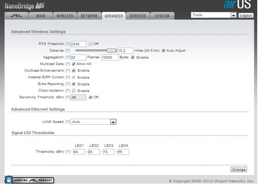The image size is (259, 184).
Task: Toggle Multicast Enhancement Enable checkbox
Action: (74, 71)
